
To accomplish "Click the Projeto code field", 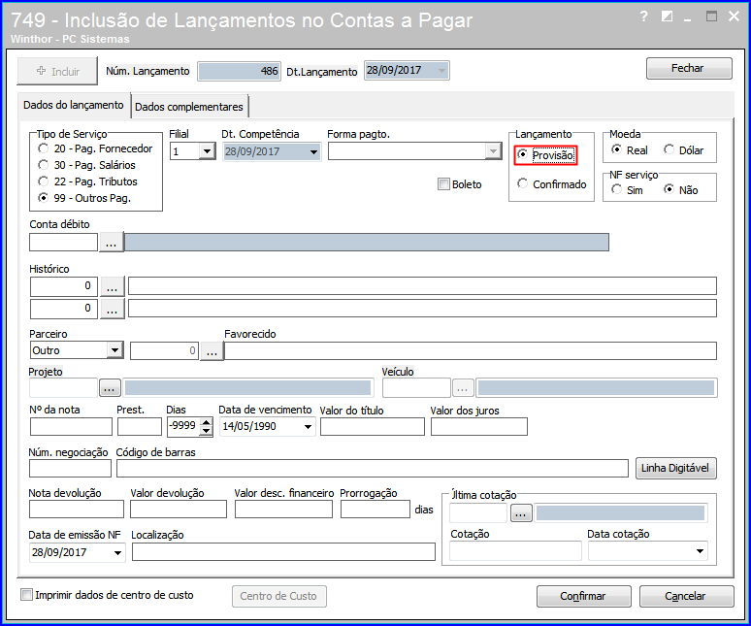I will click(x=64, y=387).
